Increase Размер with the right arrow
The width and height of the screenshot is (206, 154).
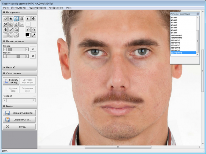[27, 49]
